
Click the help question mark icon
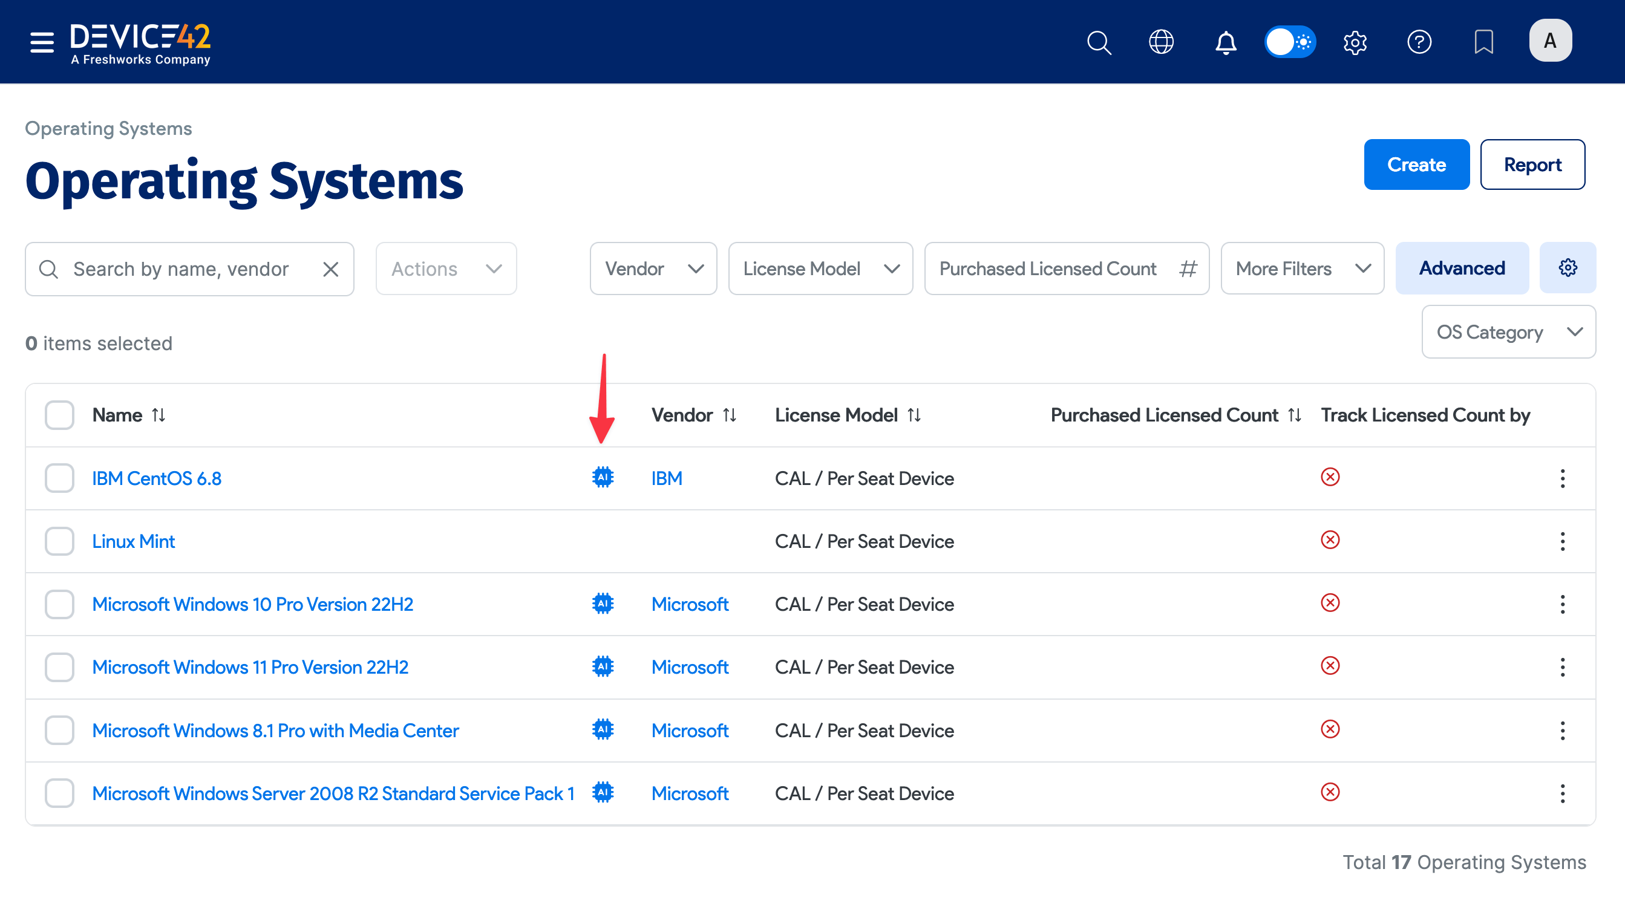coord(1420,42)
